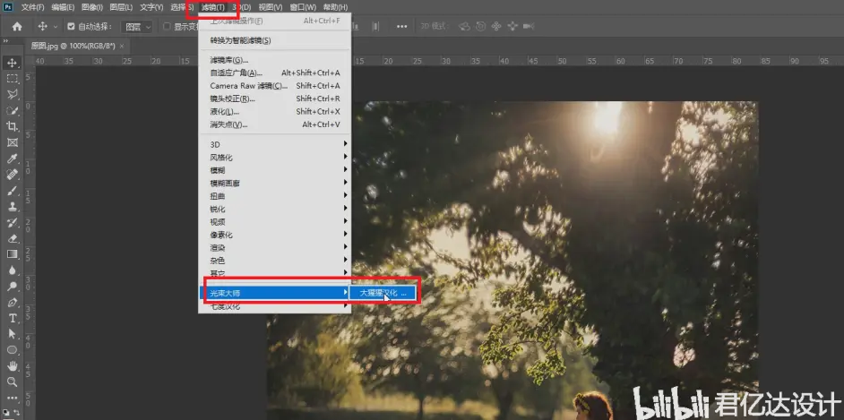Select the Zoom magnifier tool

(12, 381)
